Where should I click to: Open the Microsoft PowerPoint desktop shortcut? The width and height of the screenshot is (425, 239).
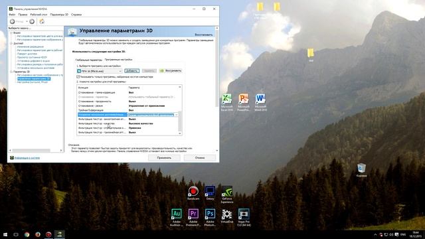(244, 102)
